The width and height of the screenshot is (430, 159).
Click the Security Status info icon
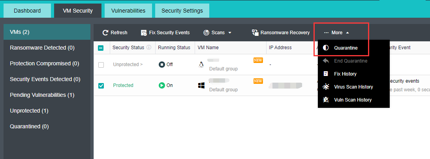pos(149,48)
